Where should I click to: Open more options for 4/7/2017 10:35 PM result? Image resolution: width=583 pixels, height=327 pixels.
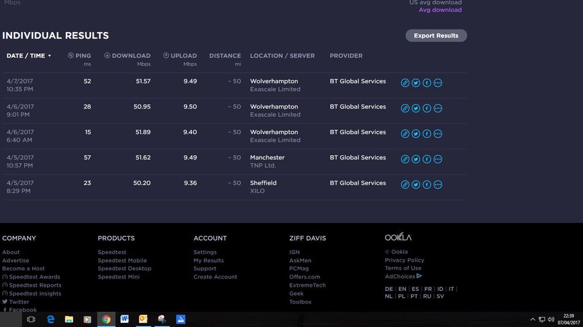coord(438,83)
